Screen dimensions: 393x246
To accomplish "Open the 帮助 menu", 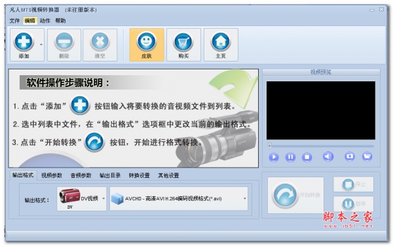I will pyautogui.click(x=60, y=21).
